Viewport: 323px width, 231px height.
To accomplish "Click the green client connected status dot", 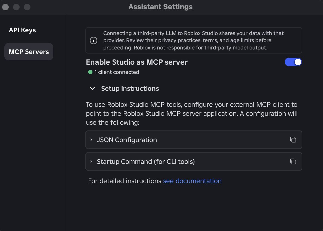I will tap(90, 72).
